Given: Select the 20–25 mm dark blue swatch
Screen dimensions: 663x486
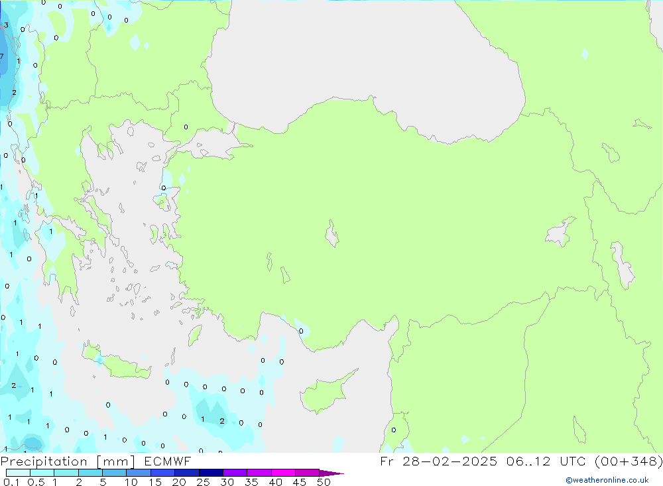Looking at the screenshot, I should point(186,473).
